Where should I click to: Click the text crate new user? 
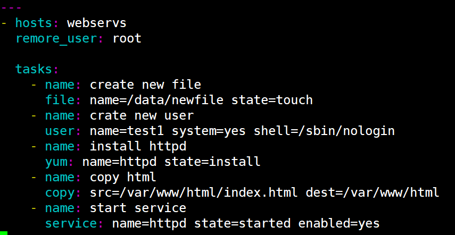click(142, 115)
